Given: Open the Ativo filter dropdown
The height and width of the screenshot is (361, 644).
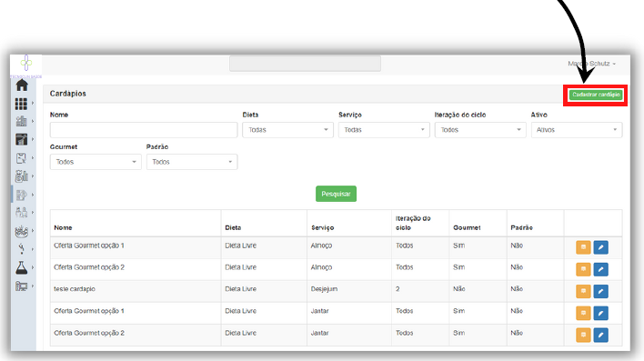Looking at the screenshot, I should (576, 130).
